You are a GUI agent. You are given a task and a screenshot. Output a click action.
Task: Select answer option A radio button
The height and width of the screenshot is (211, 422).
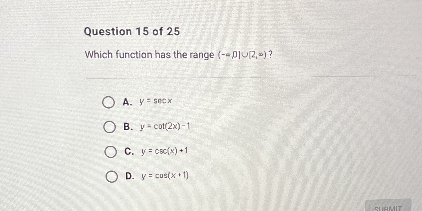[108, 102]
